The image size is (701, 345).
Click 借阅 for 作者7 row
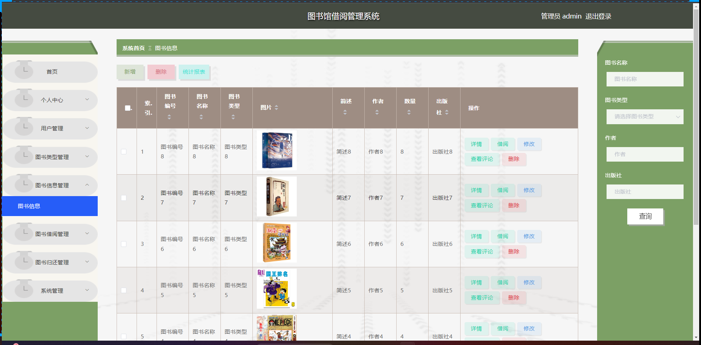coord(502,190)
